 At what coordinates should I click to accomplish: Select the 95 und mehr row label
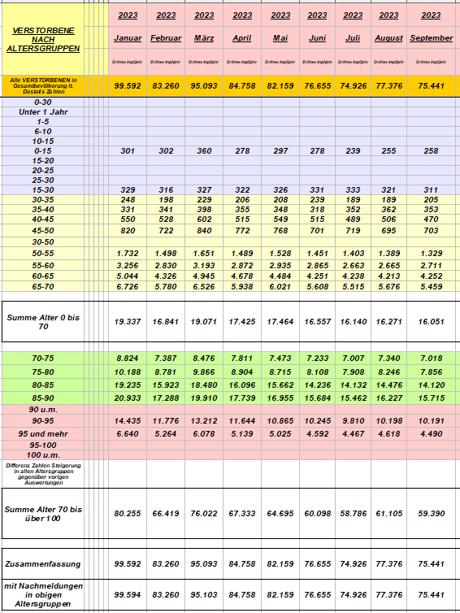(x=43, y=434)
